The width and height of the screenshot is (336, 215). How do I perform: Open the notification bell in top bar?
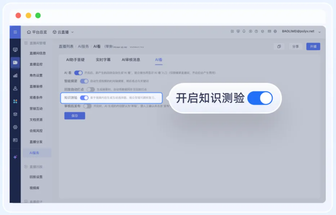[x=244, y=32]
